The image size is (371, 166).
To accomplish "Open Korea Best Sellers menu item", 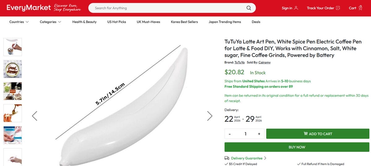I will point(184,22).
